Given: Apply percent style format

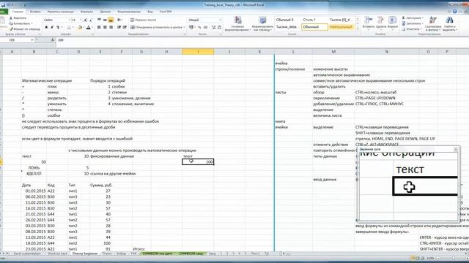Looking at the screenshot, I should [x=199, y=28].
